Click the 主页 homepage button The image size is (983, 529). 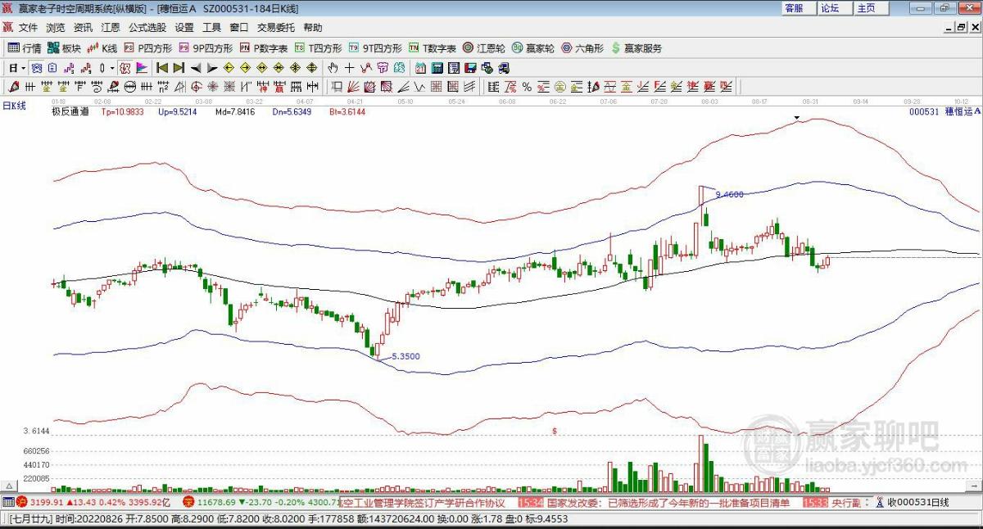pos(869,8)
